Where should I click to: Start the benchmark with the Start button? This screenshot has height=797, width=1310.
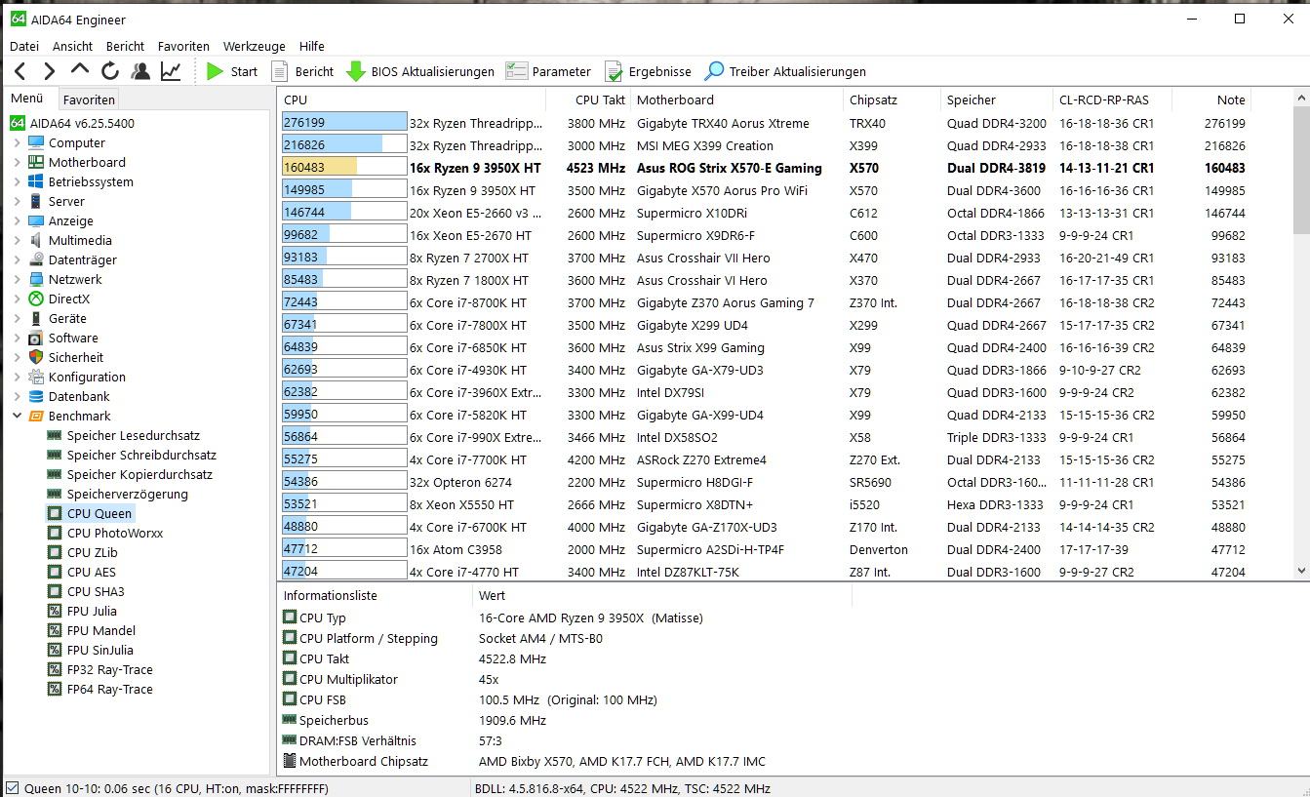click(x=232, y=71)
